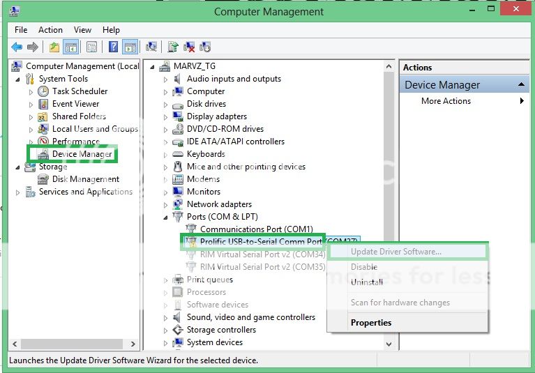This screenshot has height=373, width=535.
Task: Open the File menu
Action: [x=21, y=30]
